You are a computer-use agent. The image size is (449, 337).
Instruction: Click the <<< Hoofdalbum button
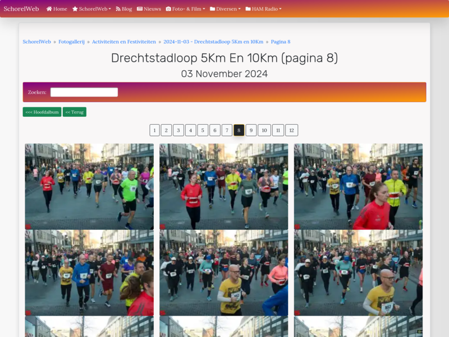42,112
